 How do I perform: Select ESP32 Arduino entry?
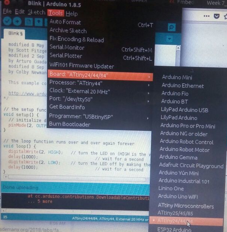coord(174,229)
